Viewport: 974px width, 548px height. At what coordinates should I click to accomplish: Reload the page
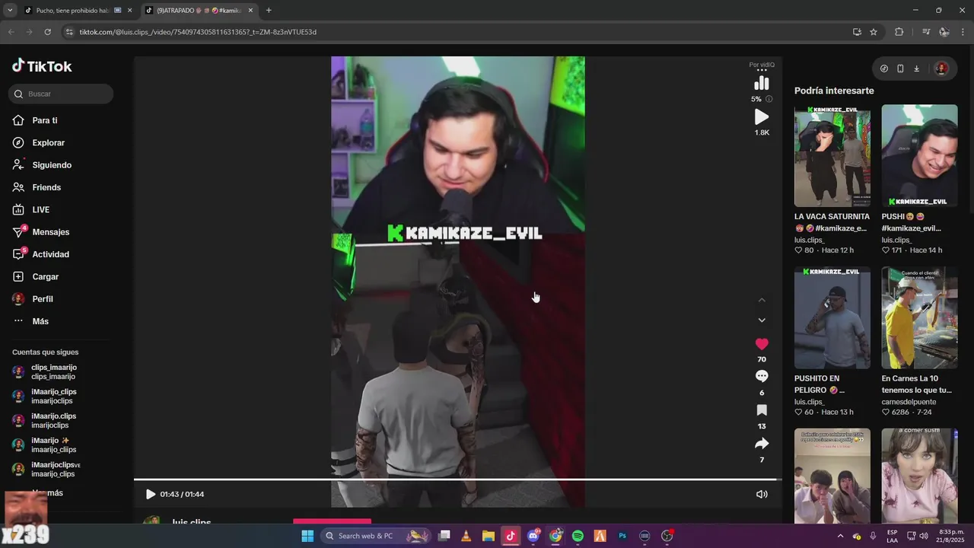[47, 32]
